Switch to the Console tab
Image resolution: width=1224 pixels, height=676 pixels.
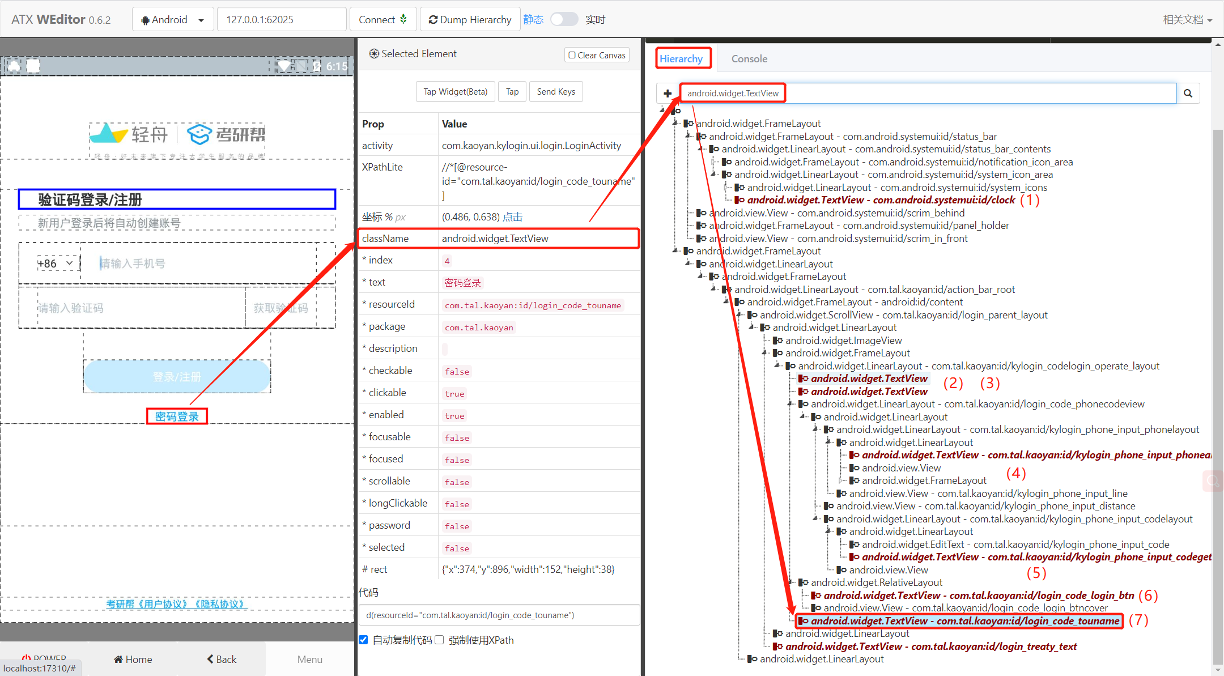coord(749,59)
